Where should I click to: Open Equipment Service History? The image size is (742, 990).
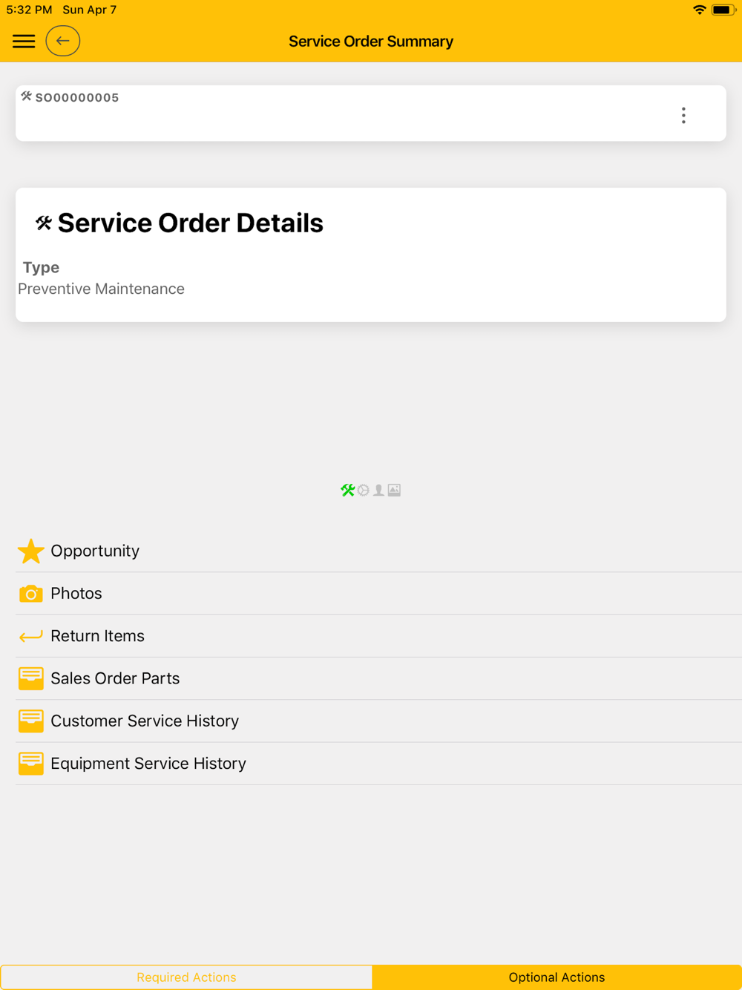(148, 763)
